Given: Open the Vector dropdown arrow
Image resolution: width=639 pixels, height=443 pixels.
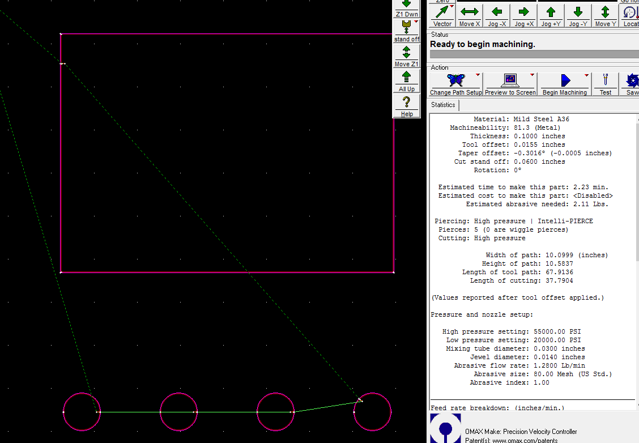Looking at the screenshot, I should tap(452, 6).
